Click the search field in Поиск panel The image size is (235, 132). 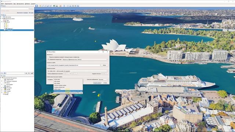point(15,9)
